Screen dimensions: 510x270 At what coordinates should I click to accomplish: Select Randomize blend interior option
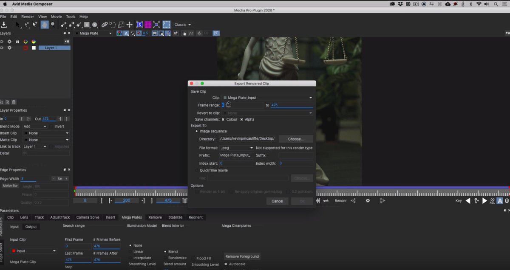pyautogui.click(x=166, y=258)
